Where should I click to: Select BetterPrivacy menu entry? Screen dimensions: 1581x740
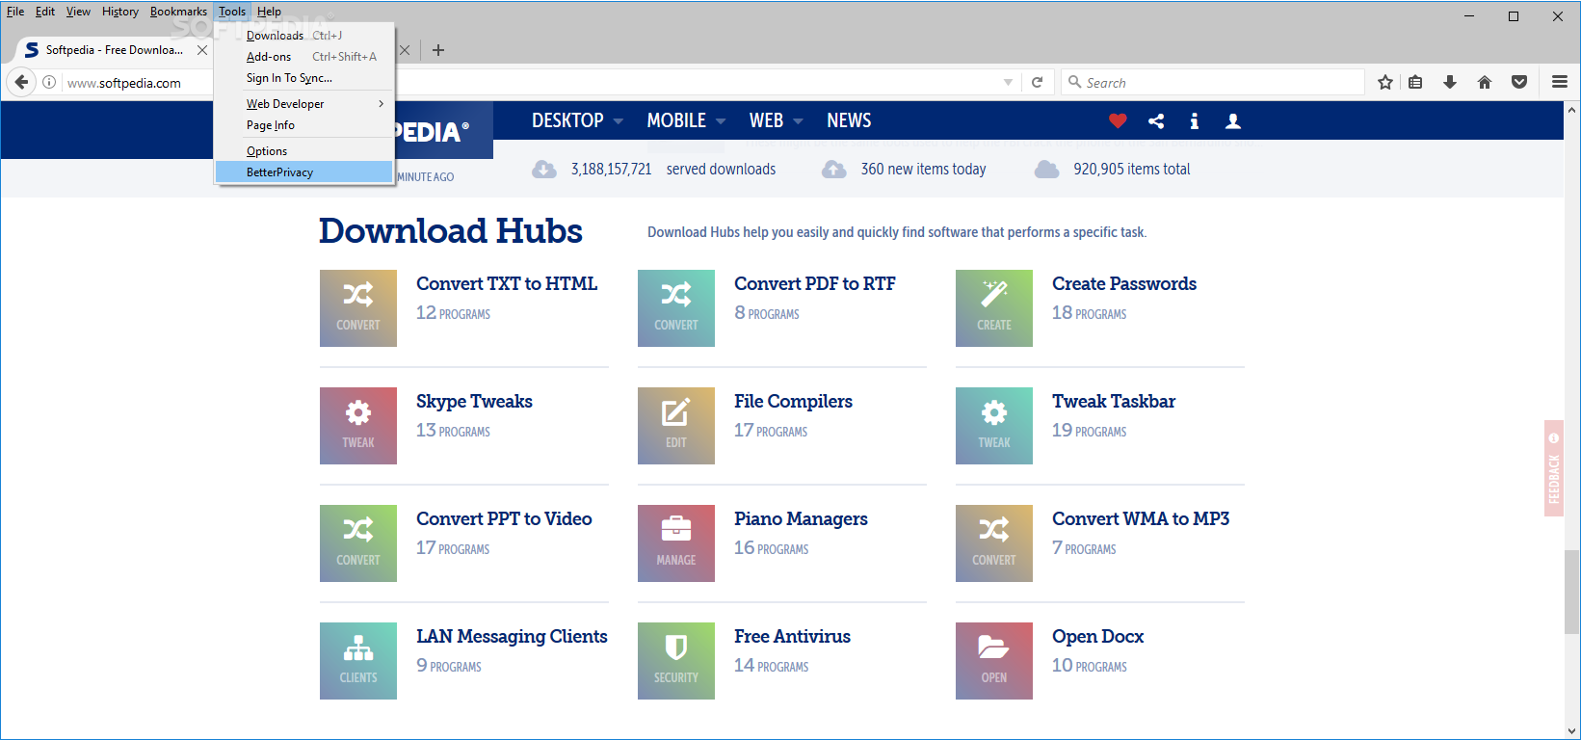coord(304,172)
